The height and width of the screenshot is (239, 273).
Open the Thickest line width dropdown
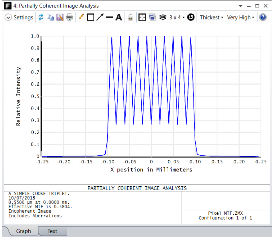pos(211,18)
